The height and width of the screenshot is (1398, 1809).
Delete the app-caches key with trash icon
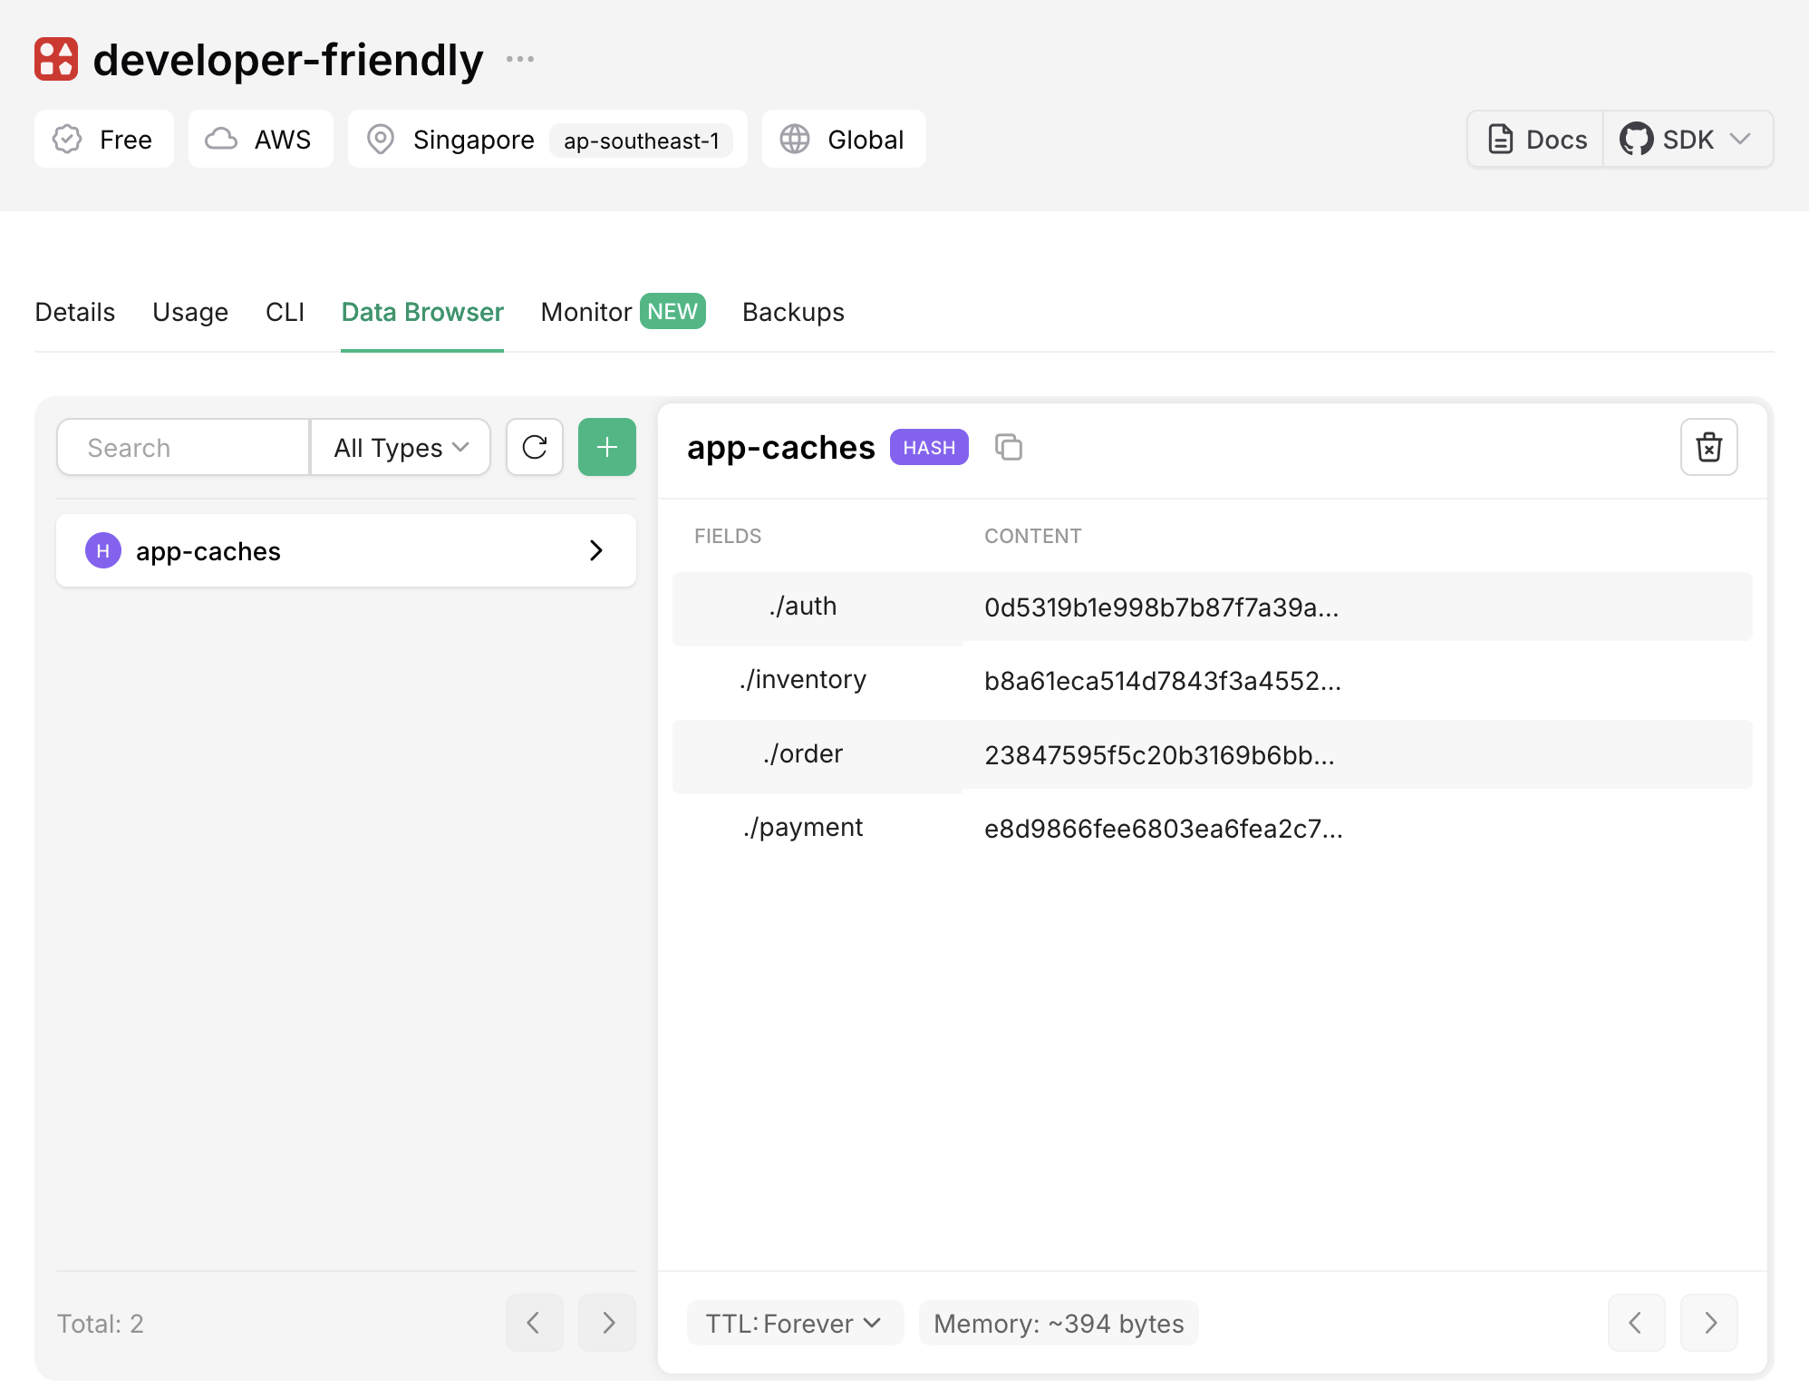coord(1708,447)
